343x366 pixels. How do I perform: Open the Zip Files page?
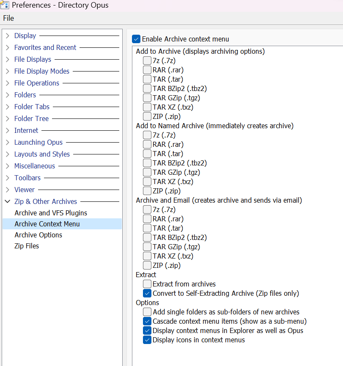click(x=27, y=246)
